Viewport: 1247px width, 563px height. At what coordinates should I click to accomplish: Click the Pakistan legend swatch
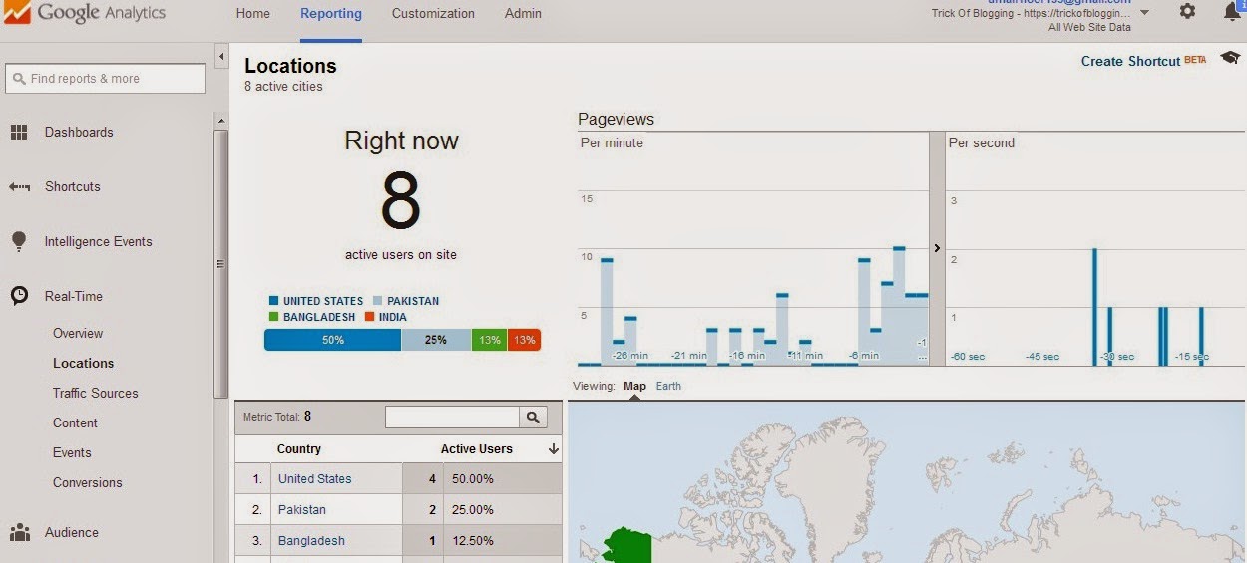point(378,300)
